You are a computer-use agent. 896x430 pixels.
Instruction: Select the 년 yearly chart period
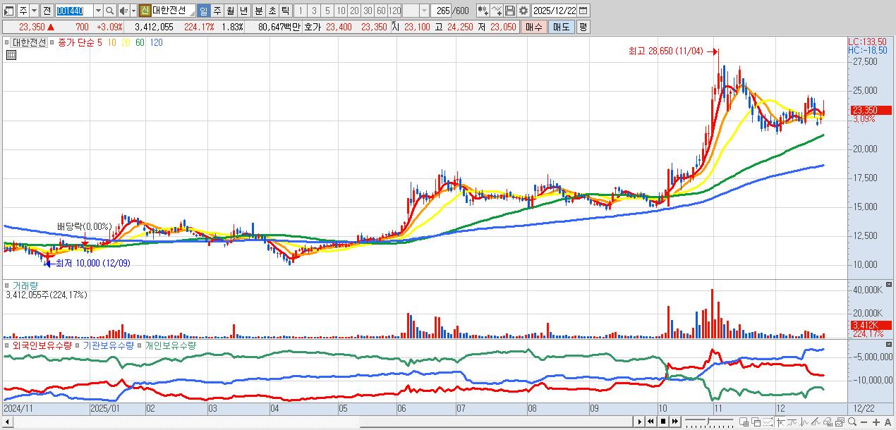tap(243, 11)
